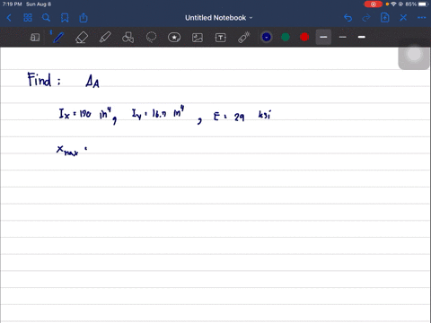Image resolution: width=431 pixels, height=323 pixels.
Task: Tap the battery indicator
Action: pyautogui.click(x=423, y=4)
